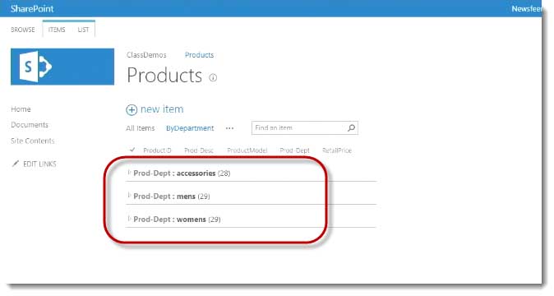Click the search magnifier icon
Viewport: 554px width, 296px height.
point(351,128)
